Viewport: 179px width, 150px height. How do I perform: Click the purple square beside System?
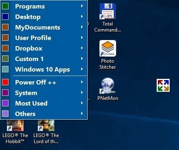(5, 93)
